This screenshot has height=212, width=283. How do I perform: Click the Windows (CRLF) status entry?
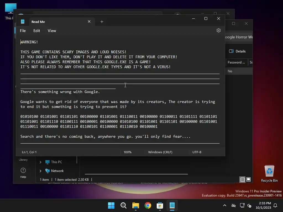click(160, 152)
